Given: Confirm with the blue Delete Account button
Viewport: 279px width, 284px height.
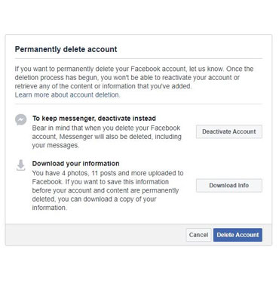Looking at the screenshot, I should click(x=238, y=235).
